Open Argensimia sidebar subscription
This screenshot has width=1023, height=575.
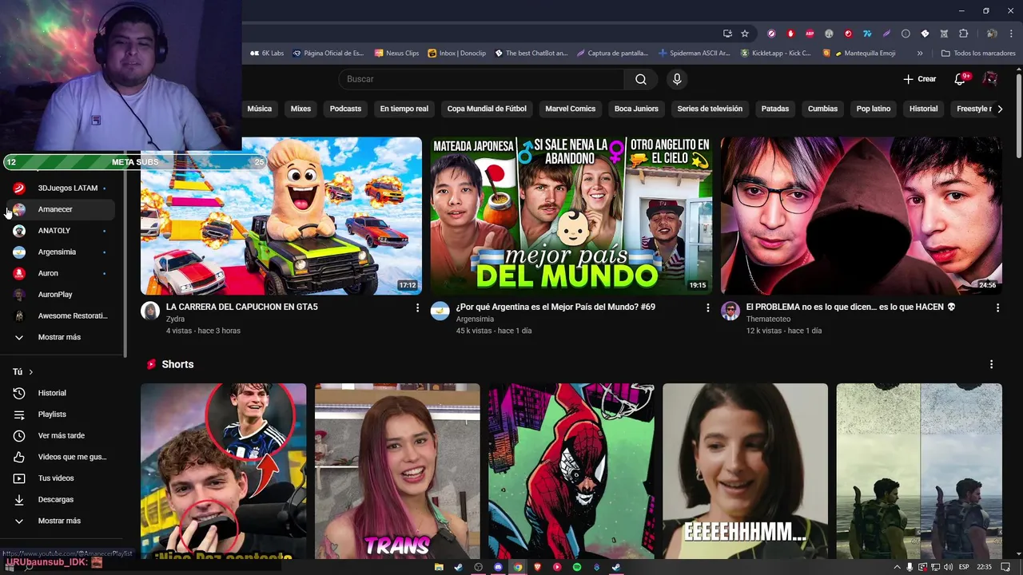[x=62, y=252]
